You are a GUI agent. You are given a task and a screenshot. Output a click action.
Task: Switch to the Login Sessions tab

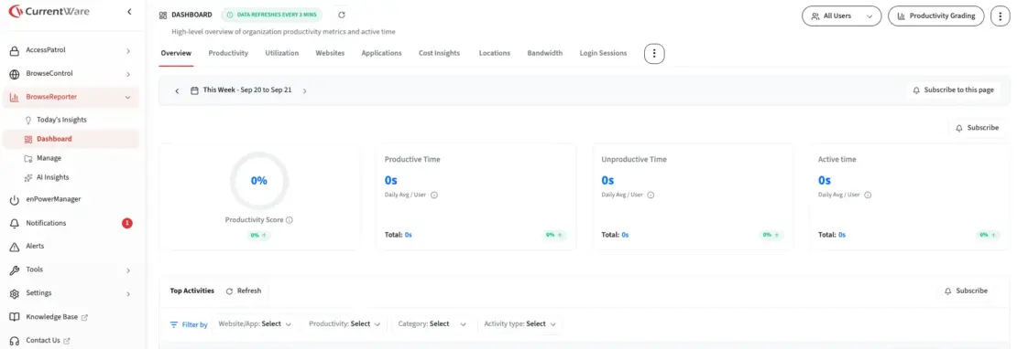603,53
